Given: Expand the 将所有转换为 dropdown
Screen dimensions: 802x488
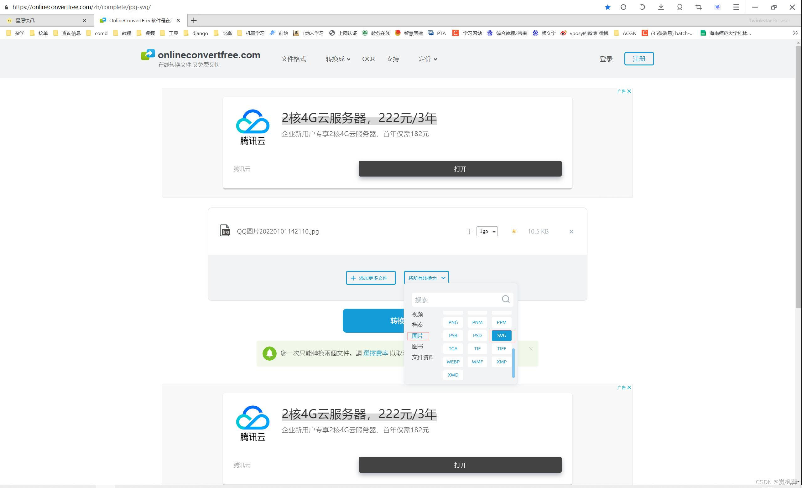Looking at the screenshot, I should coord(426,278).
